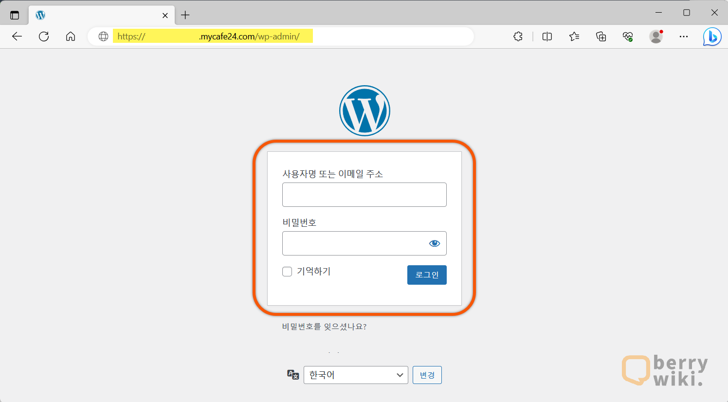Toggle split screen view icon
Viewport: 728px width, 402px height.
click(547, 37)
